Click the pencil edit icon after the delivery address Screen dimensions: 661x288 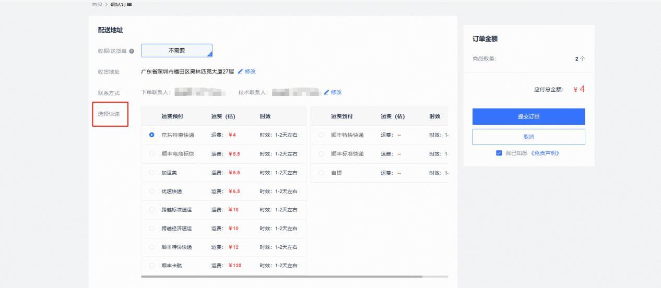[240, 71]
